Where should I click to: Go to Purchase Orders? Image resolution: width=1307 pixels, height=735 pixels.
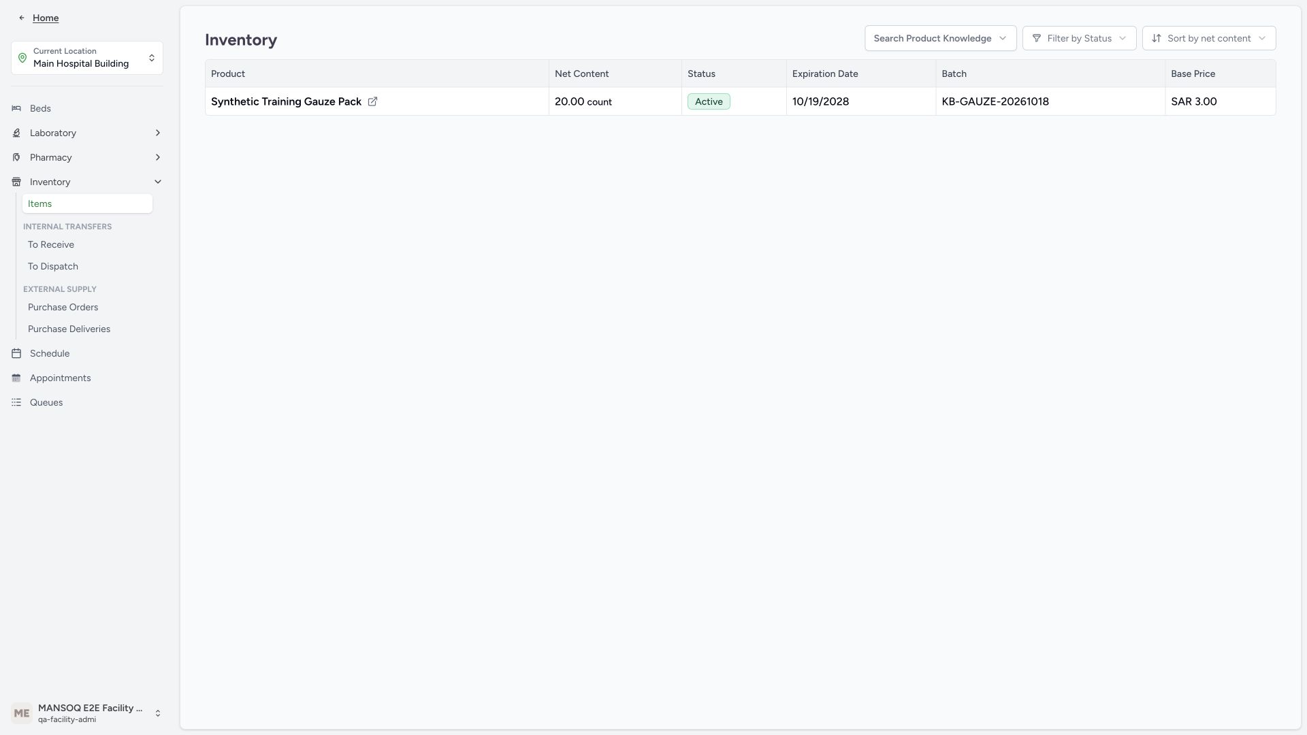coord(63,307)
